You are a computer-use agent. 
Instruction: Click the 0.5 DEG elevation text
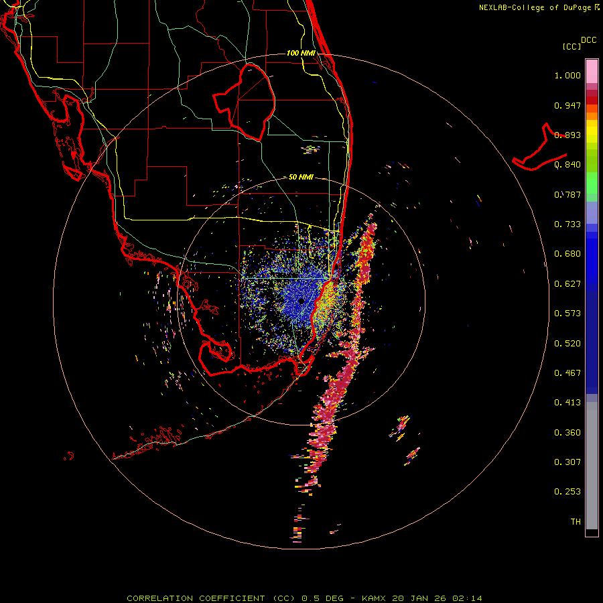point(322,598)
